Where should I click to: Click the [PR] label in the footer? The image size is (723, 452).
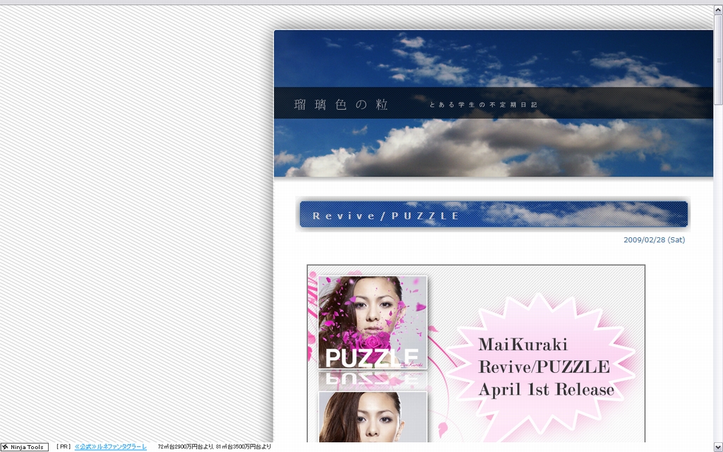64,447
